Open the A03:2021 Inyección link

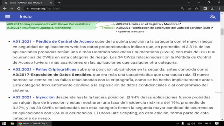[x=34, y=97]
